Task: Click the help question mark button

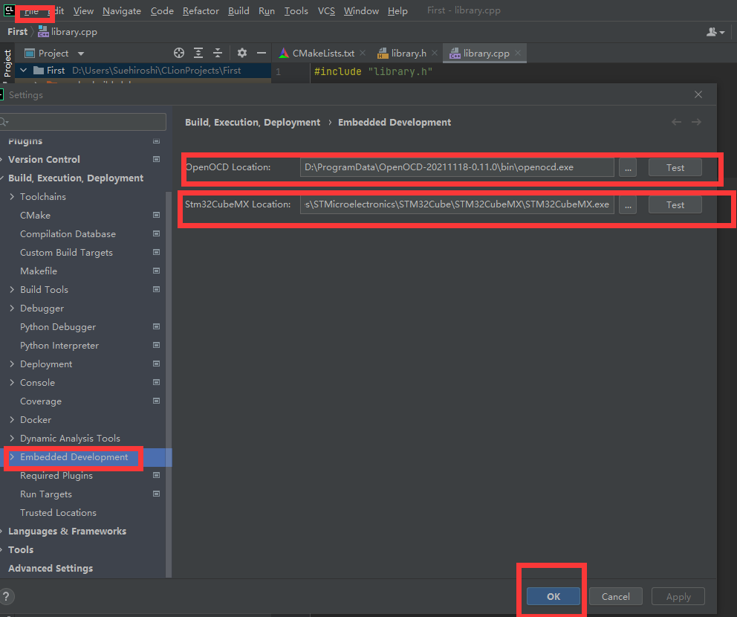Action: tap(6, 596)
